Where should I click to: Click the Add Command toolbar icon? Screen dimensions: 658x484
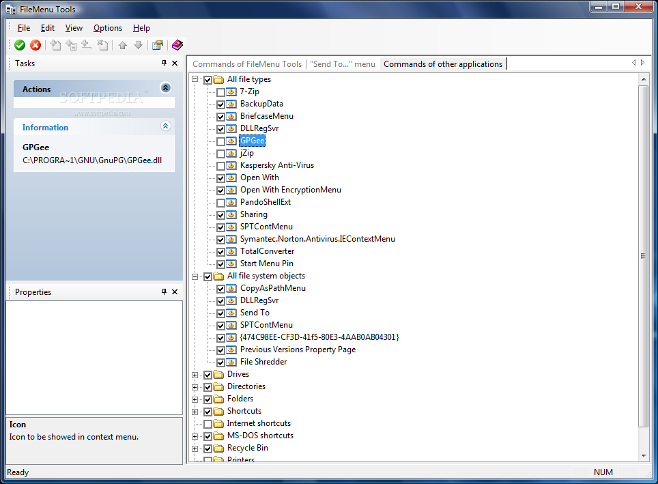pyautogui.click(x=55, y=45)
